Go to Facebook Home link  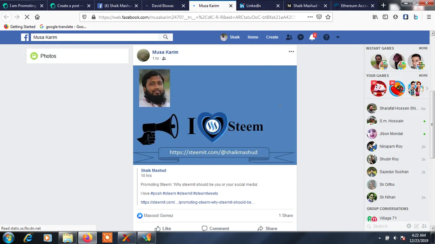253,37
